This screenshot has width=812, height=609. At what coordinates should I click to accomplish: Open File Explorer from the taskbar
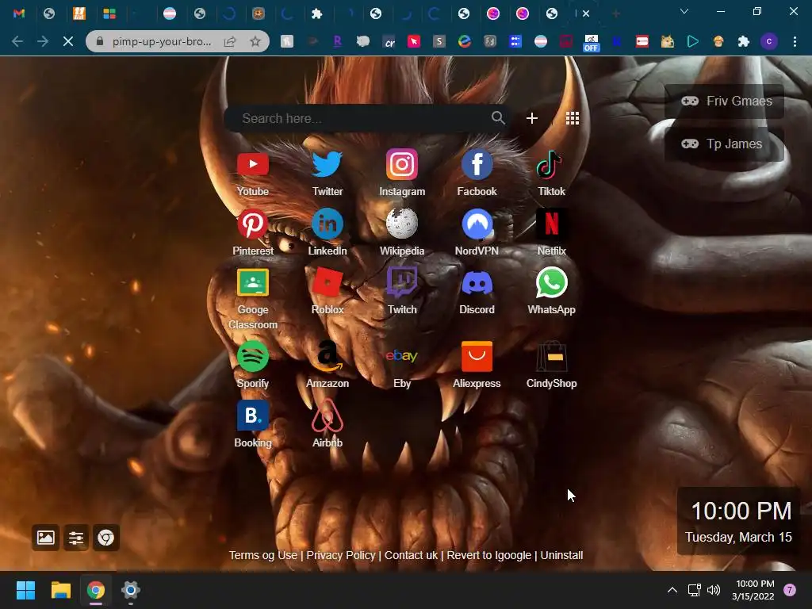tap(60, 590)
